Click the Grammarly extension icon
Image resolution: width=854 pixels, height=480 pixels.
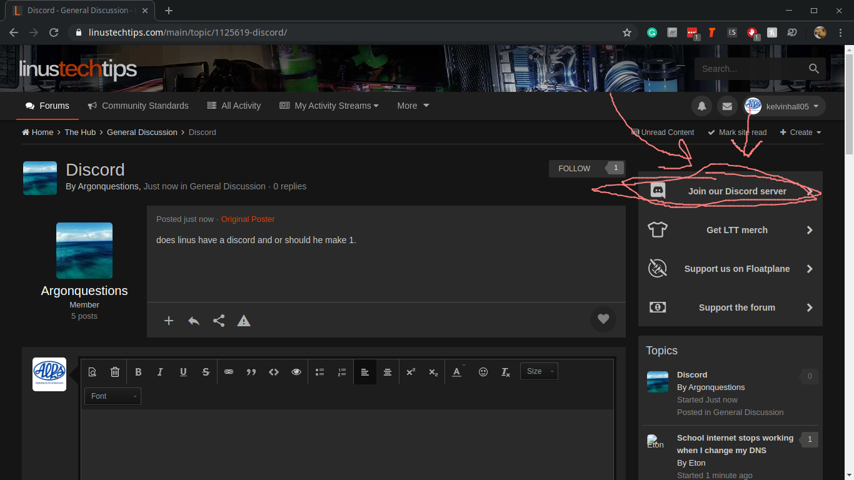click(652, 32)
